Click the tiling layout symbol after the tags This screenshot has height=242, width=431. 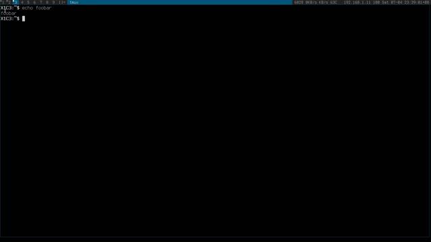[62, 2]
